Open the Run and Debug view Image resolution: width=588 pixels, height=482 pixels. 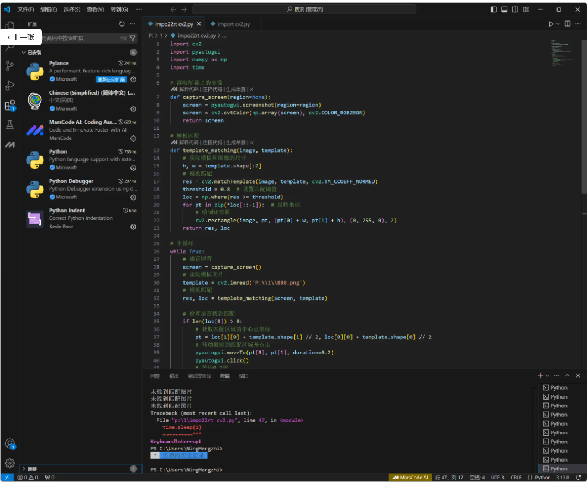pyautogui.click(x=9, y=86)
